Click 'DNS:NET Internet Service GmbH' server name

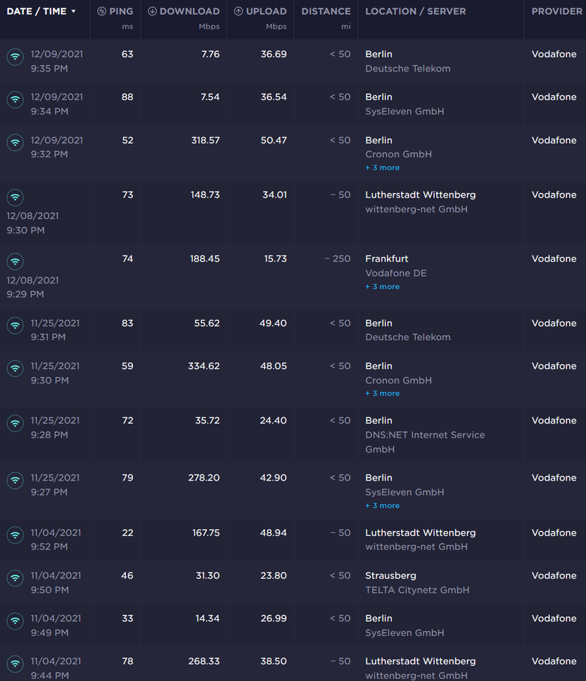coord(425,442)
